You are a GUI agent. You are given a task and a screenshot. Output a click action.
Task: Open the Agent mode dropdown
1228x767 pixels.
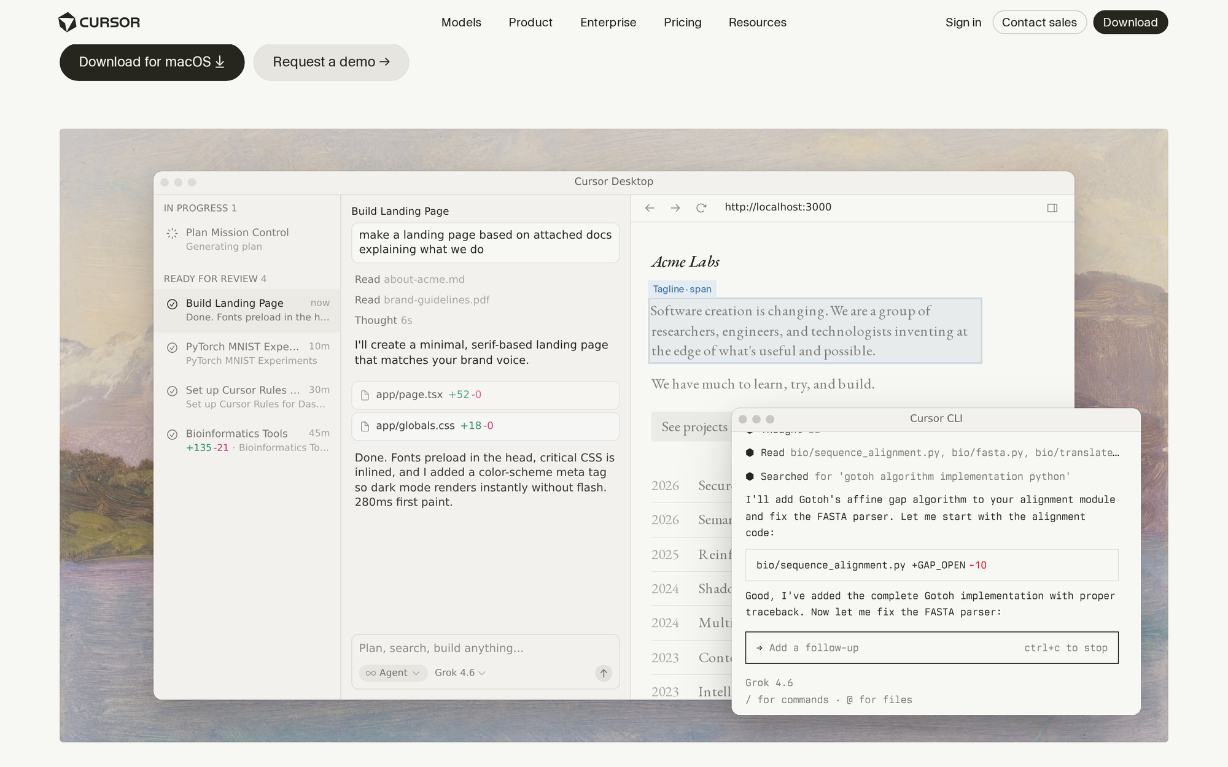tap(393, 673)
